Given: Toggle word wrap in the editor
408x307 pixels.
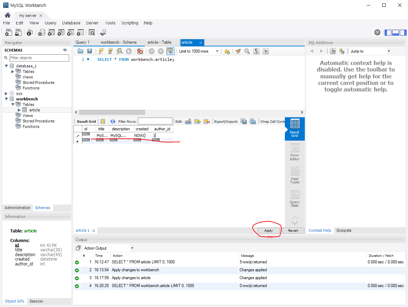Looking at the screenshot, I should pyautogui.click(x=266, y=51).
